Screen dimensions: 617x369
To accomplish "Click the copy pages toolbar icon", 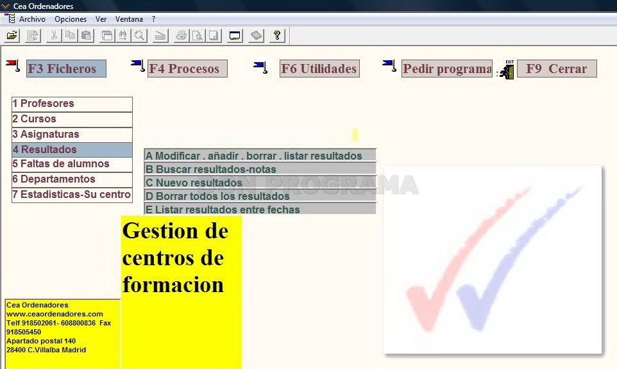I will [70, 36].
